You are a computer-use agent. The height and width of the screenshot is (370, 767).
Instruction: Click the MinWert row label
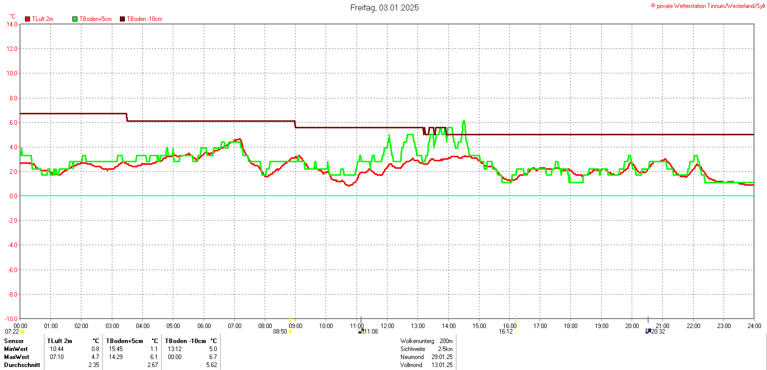point(16,349)
